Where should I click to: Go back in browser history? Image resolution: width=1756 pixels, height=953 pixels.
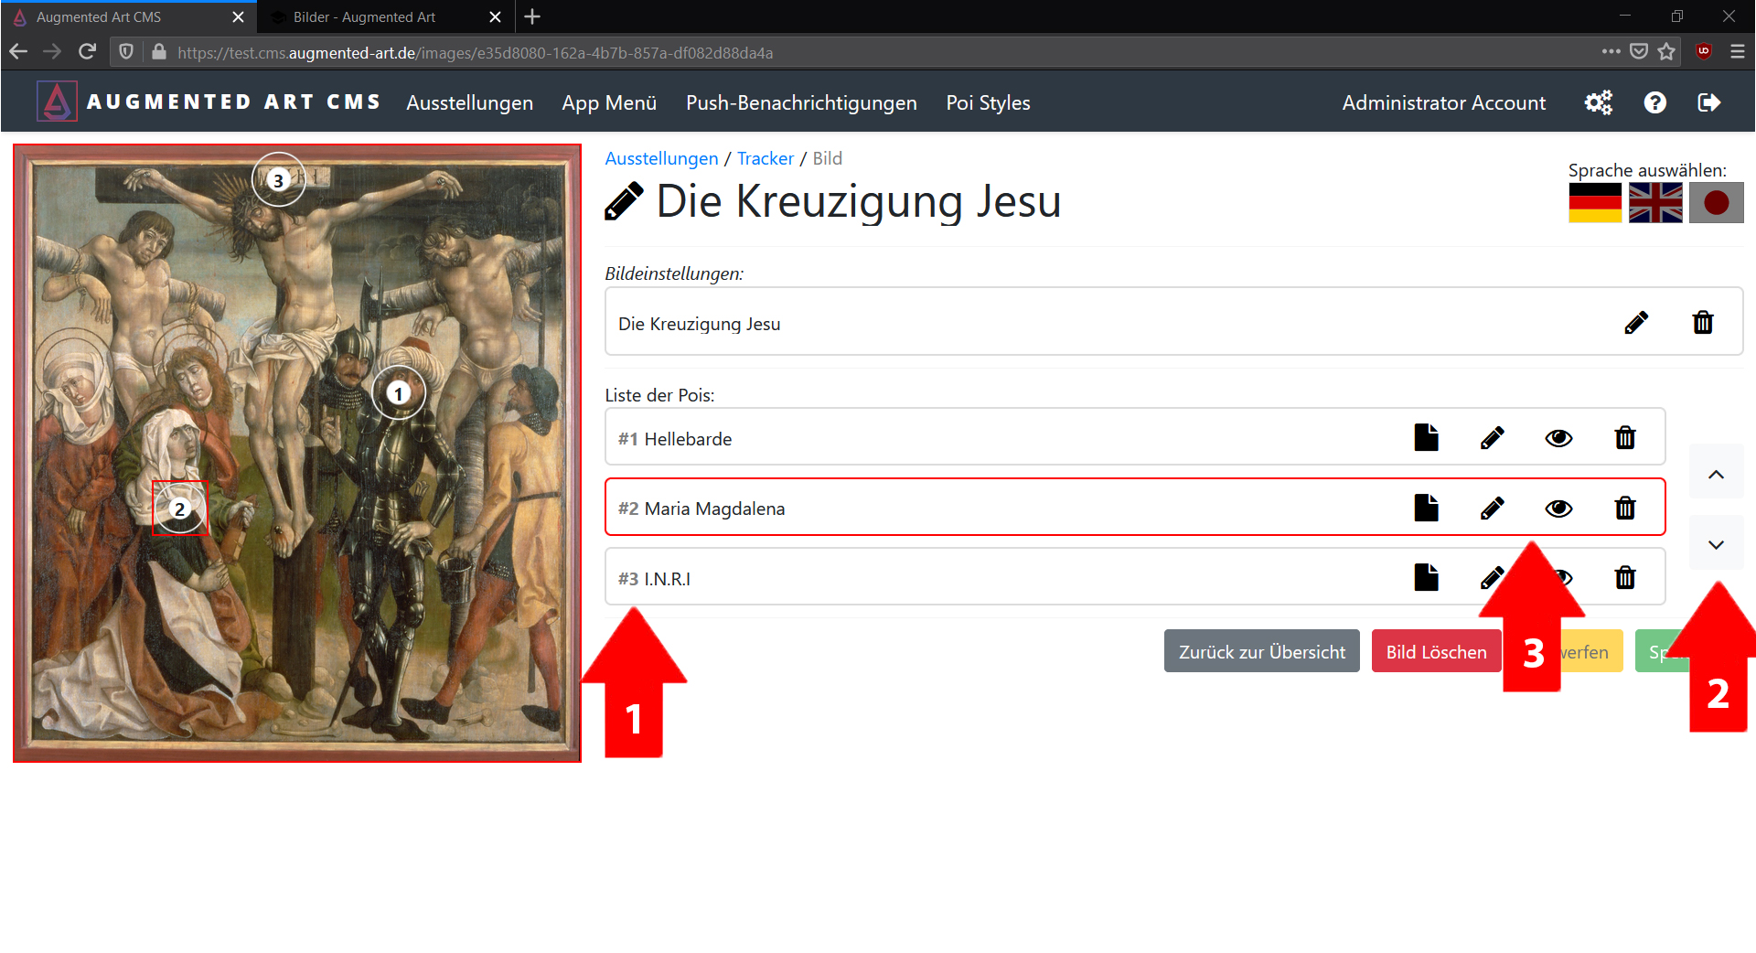(18, 52)
